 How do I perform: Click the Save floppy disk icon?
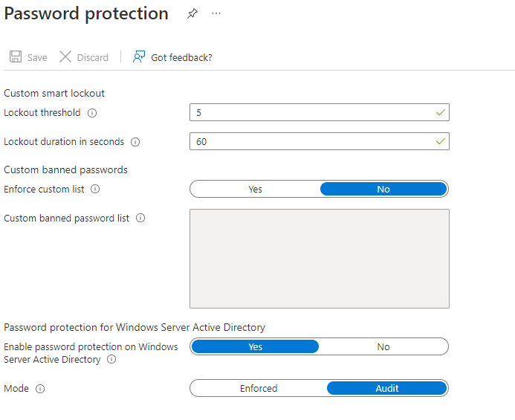coord(16,56)
